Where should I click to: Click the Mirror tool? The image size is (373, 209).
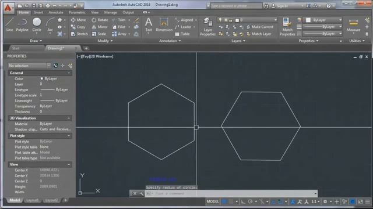[x=100, y=27]
